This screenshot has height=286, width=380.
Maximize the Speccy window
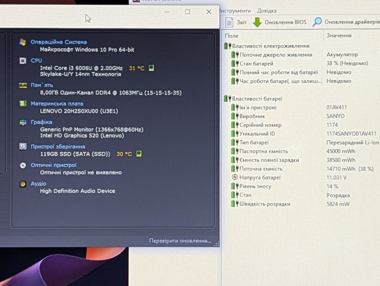[x=187, y=12]
